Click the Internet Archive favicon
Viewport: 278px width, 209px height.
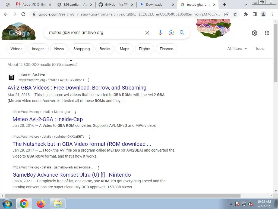[11, 77]
